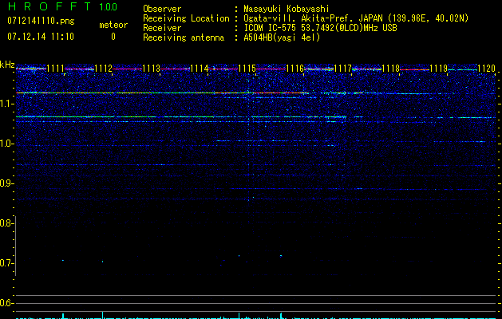
Task: Select the 1120 time marker
Action: 486,69
